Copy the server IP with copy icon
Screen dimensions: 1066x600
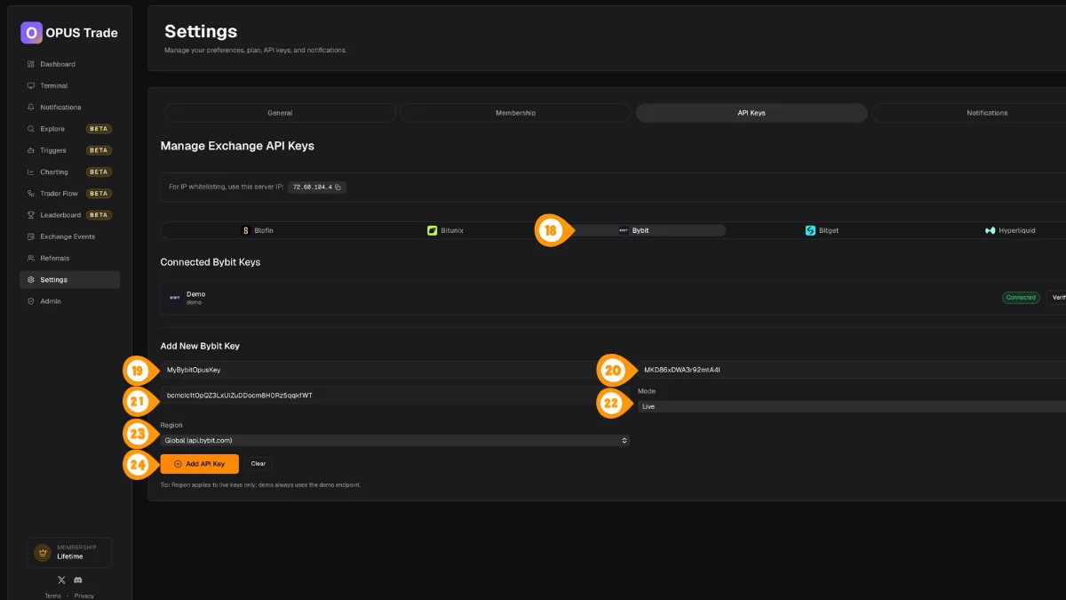339,188
